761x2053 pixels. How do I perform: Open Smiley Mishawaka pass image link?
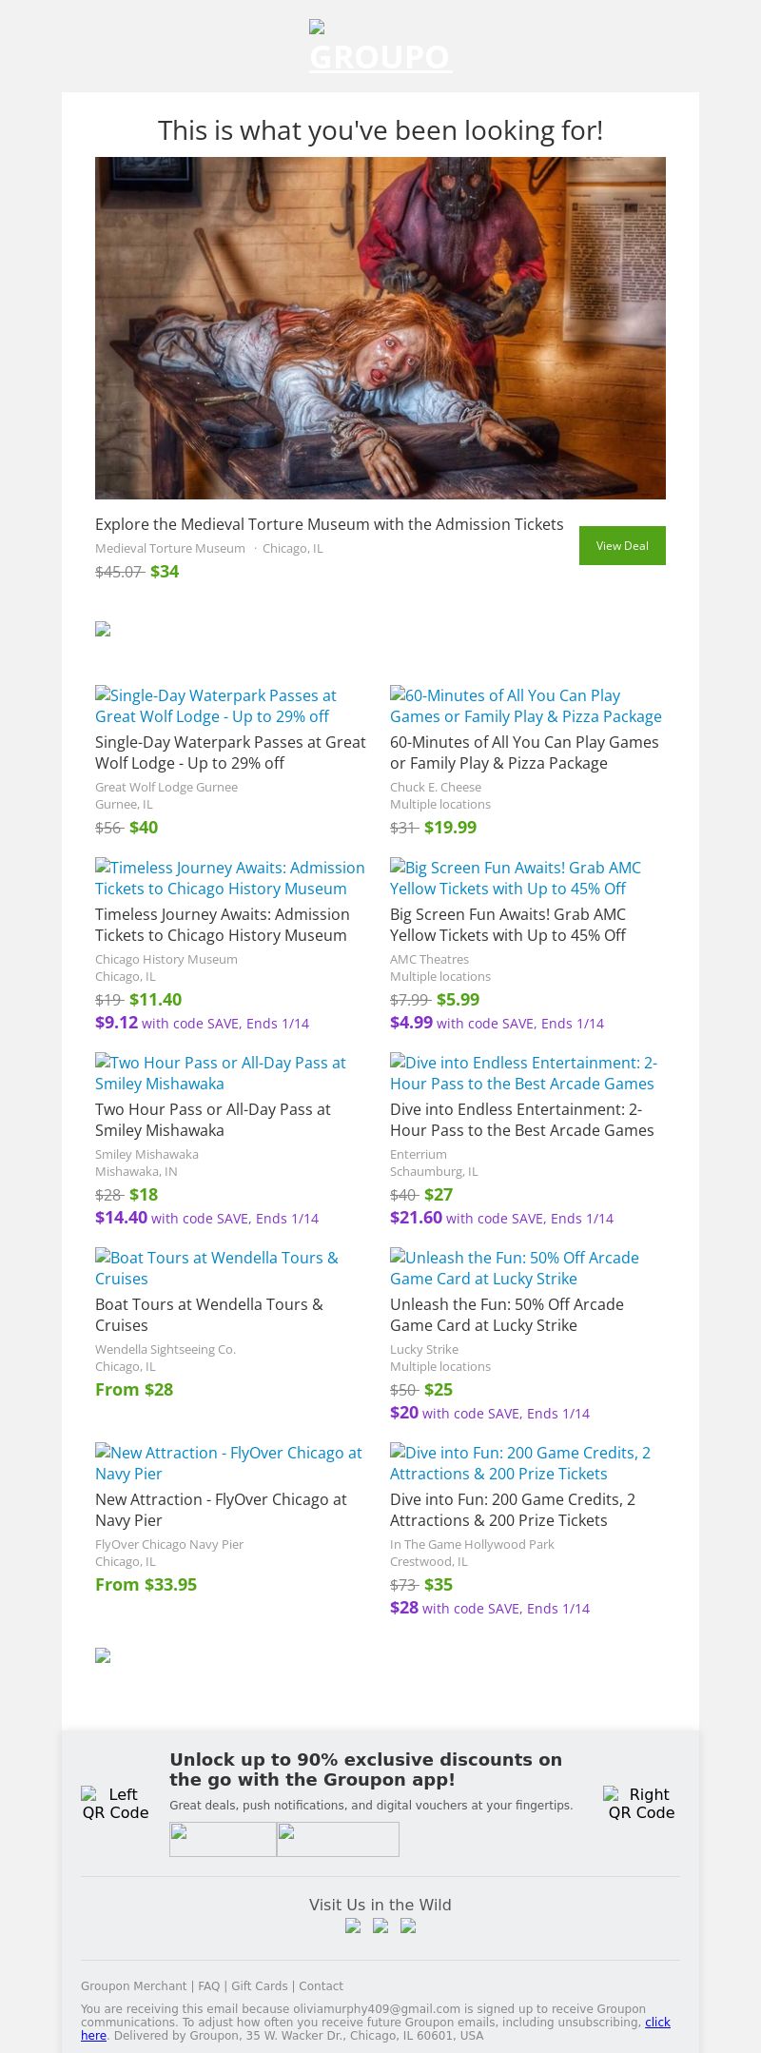click(x=220, y=1073)
